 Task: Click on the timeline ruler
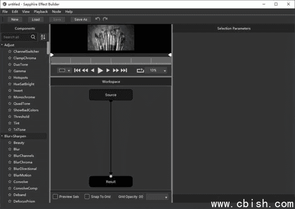(x=111, y=61)
